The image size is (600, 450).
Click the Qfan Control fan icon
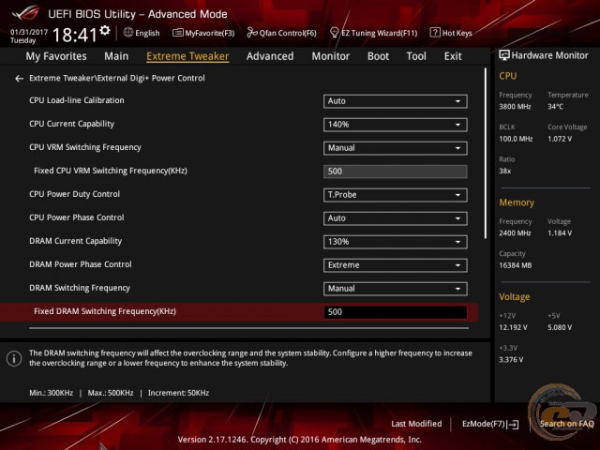(252, 33)
